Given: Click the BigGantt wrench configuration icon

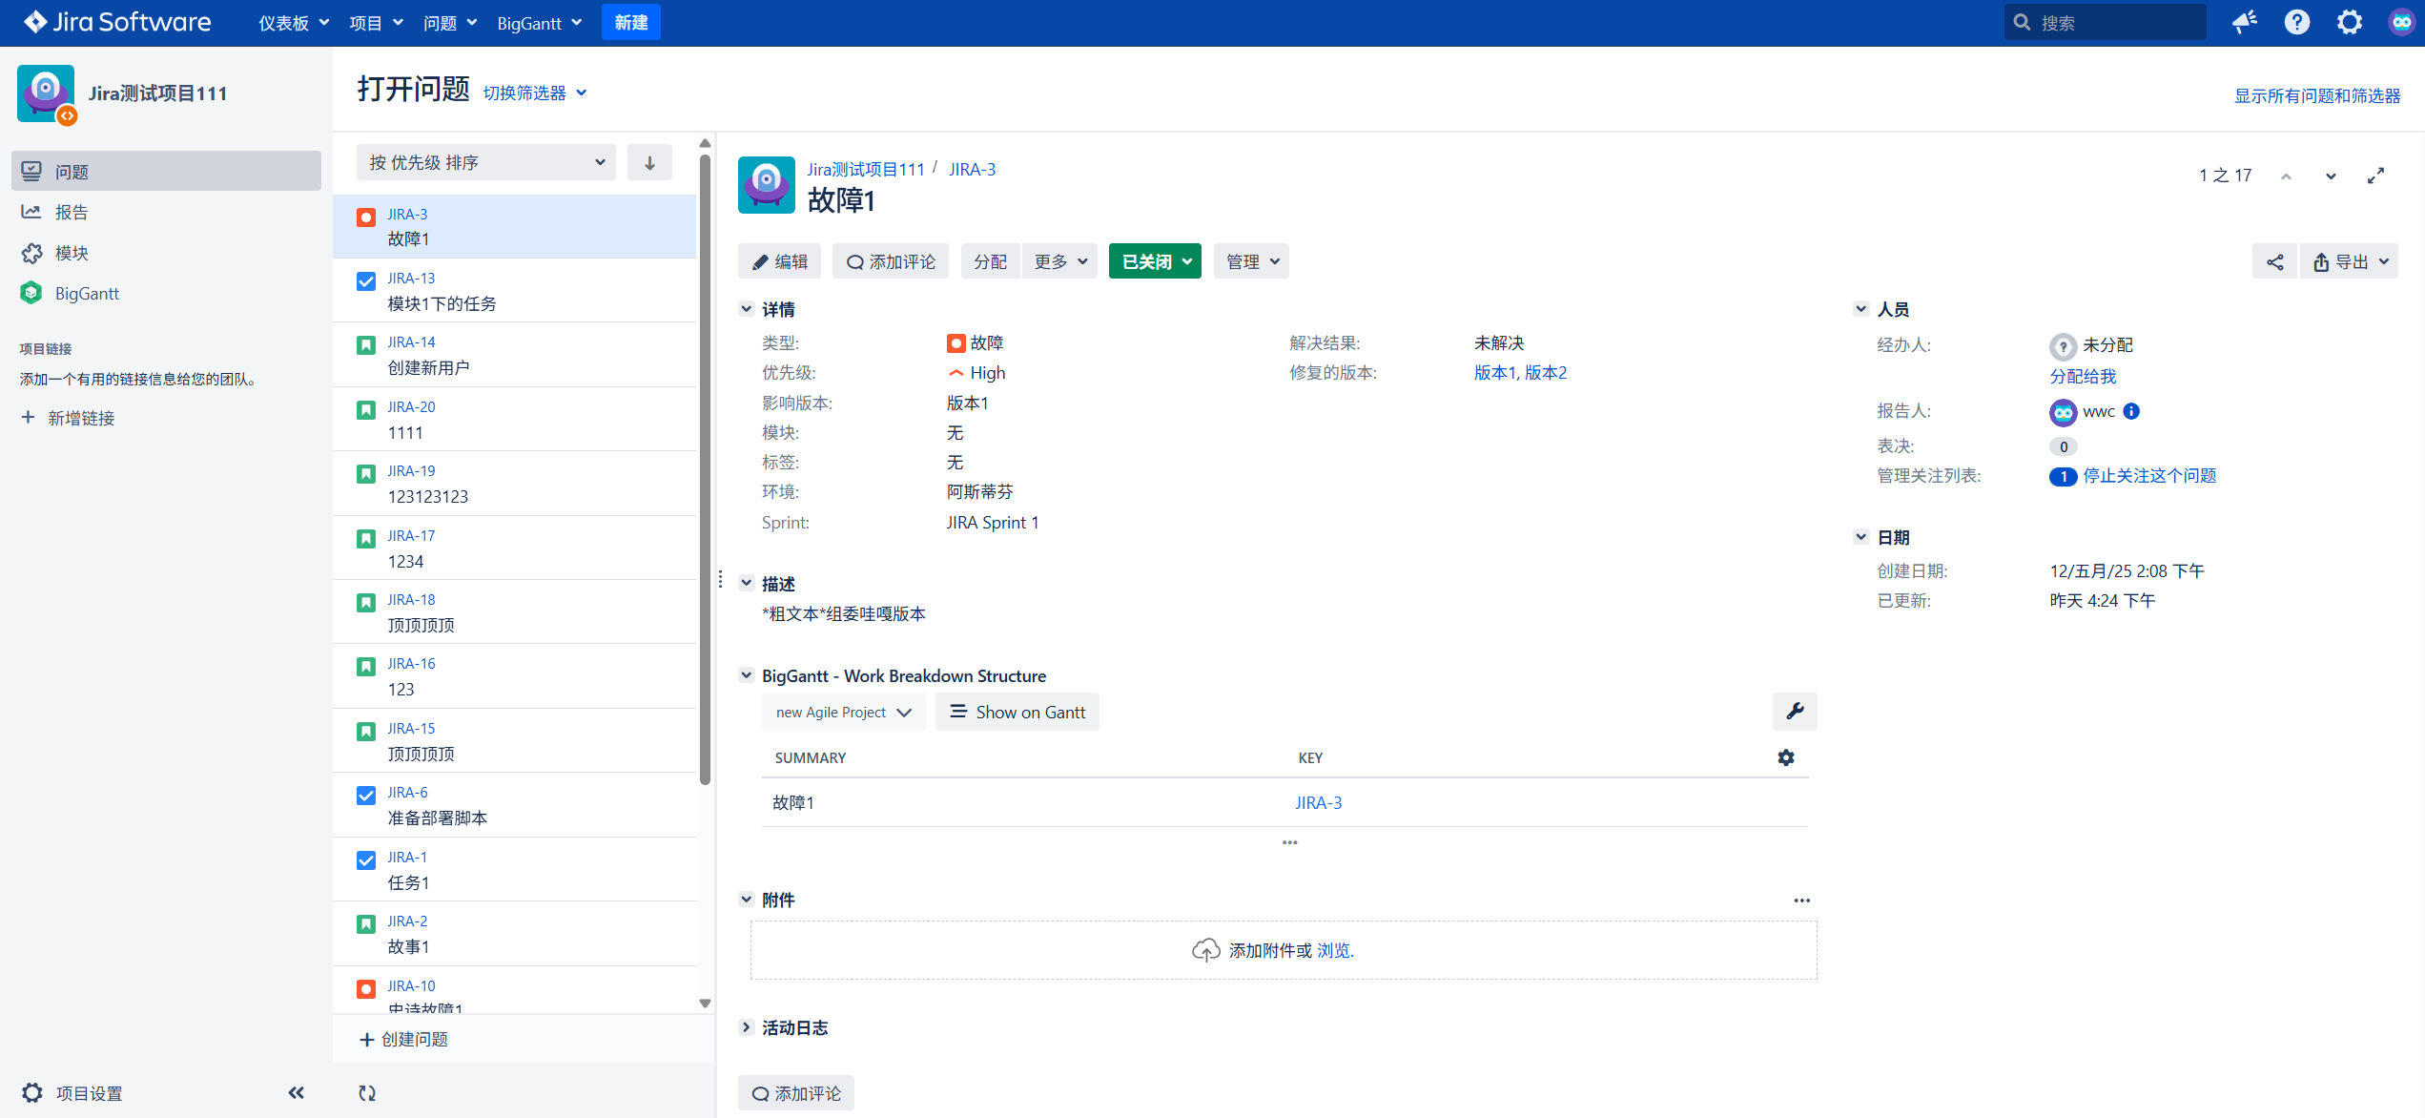Looking at the screenshot, I should coord(1795,712).
